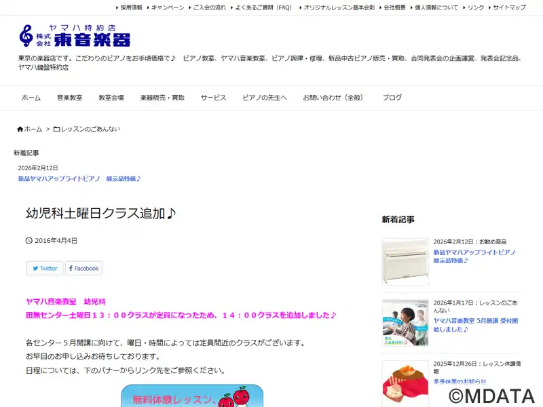Open 冬季休業のお知らせ sidebar link

point(460,381)
